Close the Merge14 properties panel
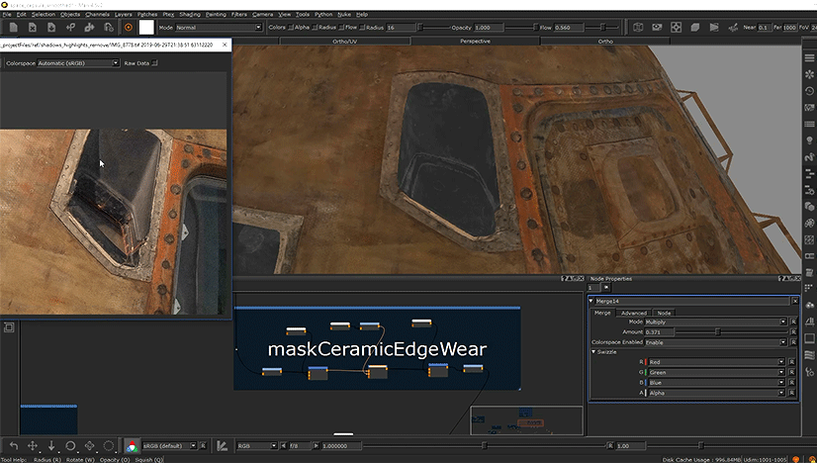Viewport: 817px width, 463px height. click(x=795, y=301)
